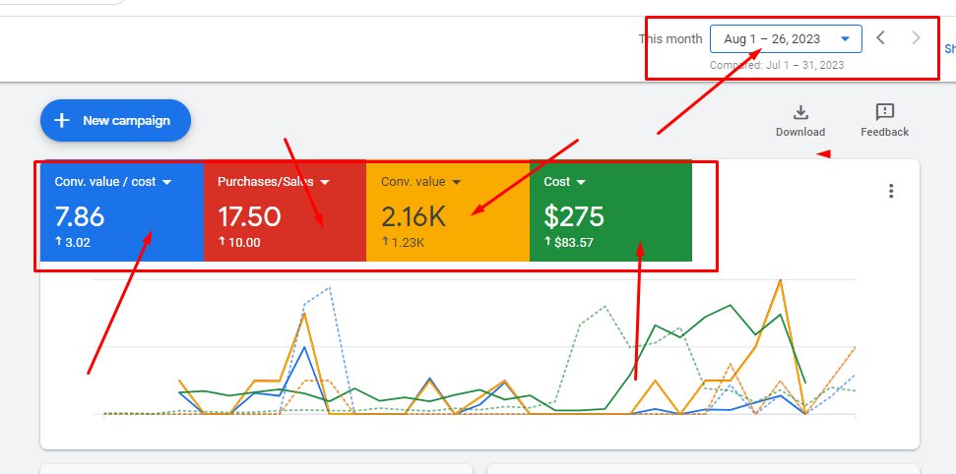Go to the previous date period arrow
The height and width of the screenshot is (474, 956).
(x=881, y=38)
